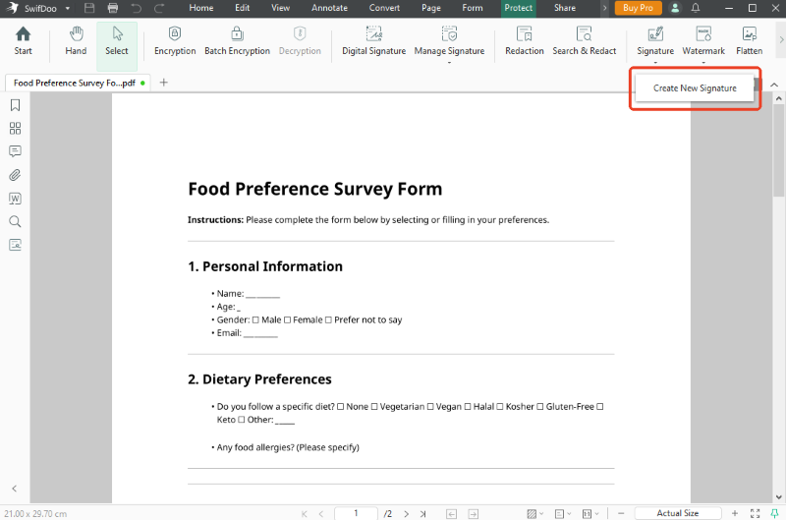Open the Redaction tool
The width and height of the screenshot is (786, 520).
[x=525, y=41]
